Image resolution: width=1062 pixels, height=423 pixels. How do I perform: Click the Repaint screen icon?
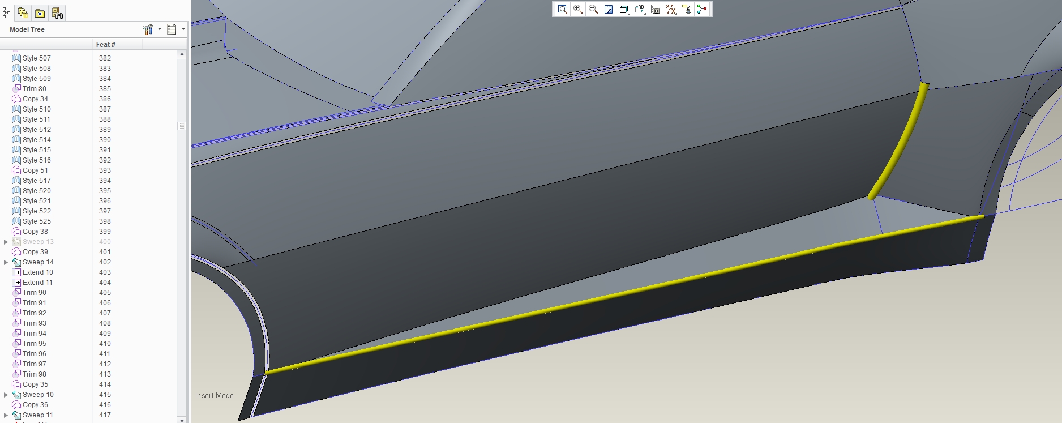tap(609, 9)
